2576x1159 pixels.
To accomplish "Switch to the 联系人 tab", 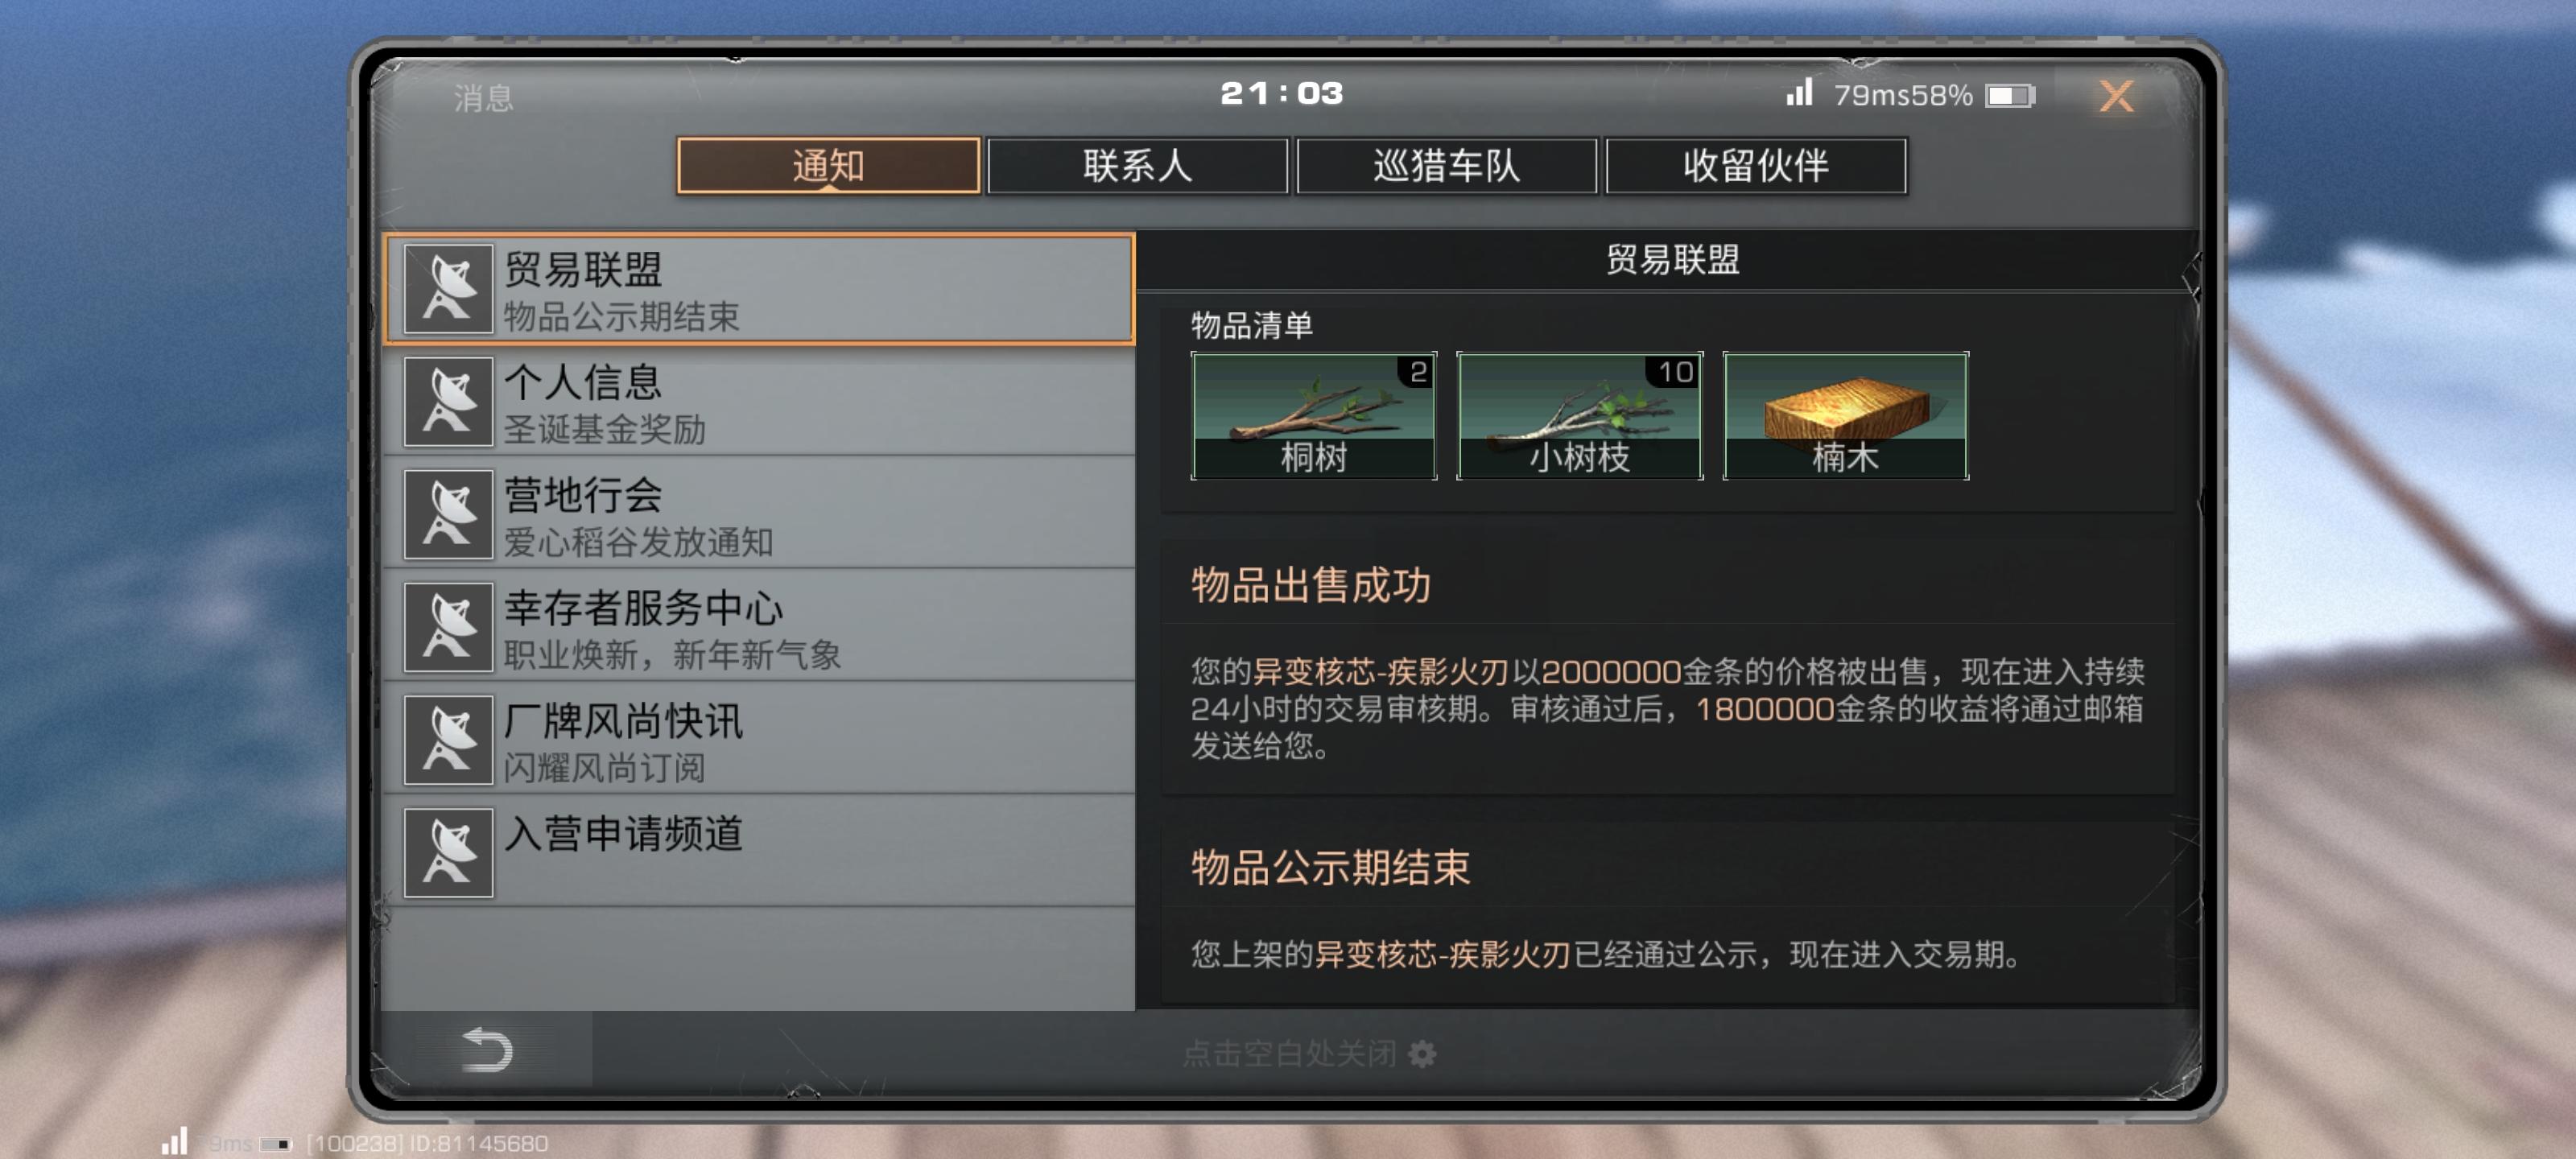I will [x=1137, y=166].
